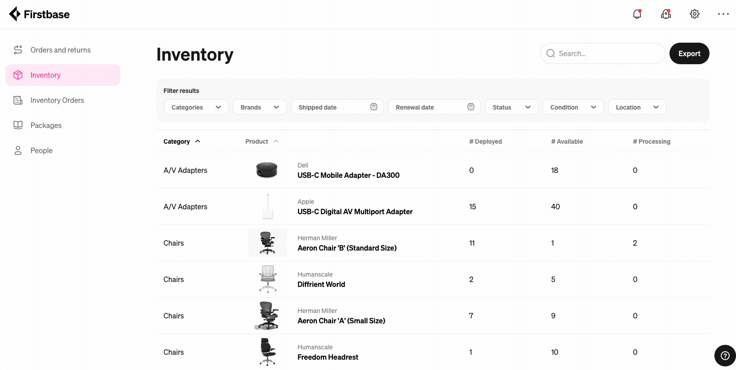Click the Inventory page heading
Viewport: 736px width, 370px height.
pyautogui.click(x=195, y=54)
